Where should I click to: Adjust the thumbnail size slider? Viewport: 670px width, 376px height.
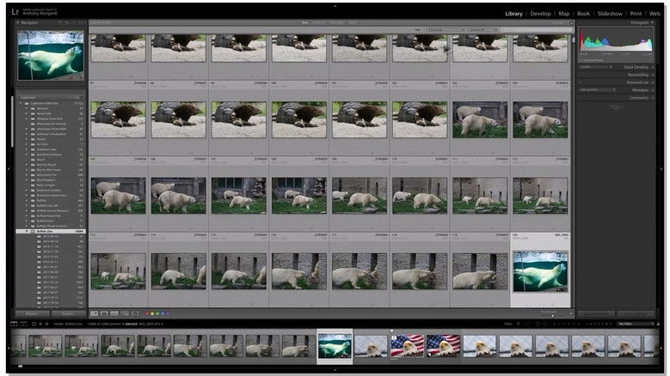(x=550, y=313)
